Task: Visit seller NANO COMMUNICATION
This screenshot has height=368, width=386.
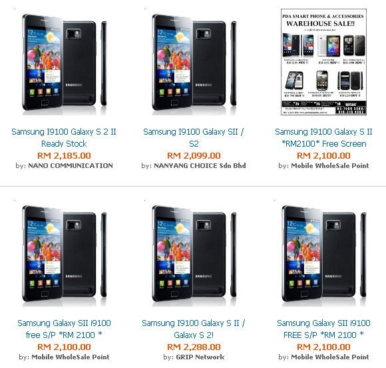Action: coord(71,165)
